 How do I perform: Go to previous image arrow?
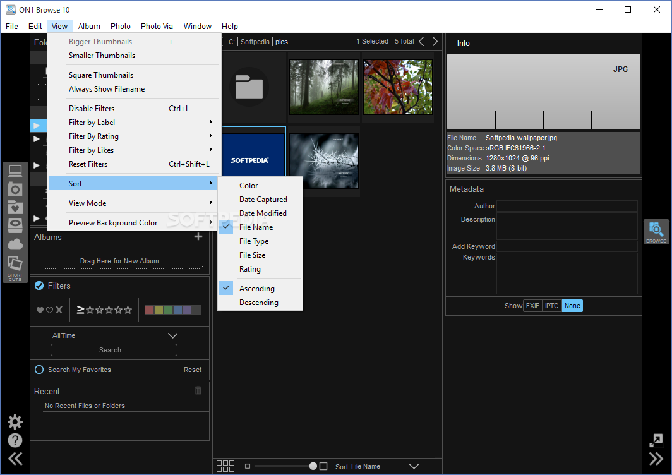point(422,41)
